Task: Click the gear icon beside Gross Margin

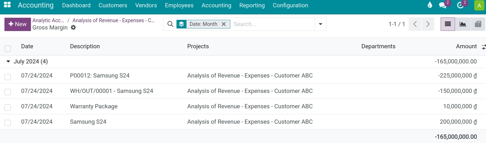Action: [73, 27]
